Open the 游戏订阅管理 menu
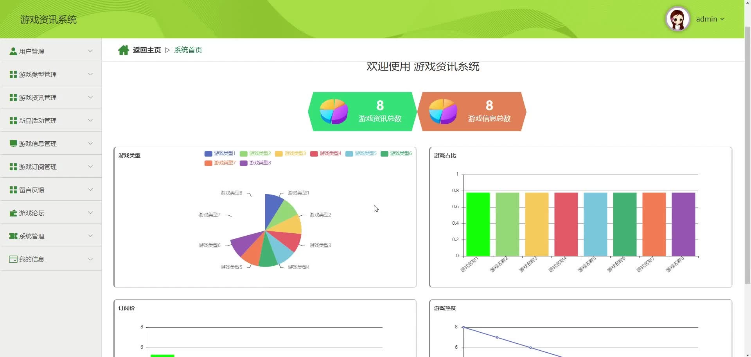Image resolution: width=751 pixels, height=357 pixels. coord(51,166)
